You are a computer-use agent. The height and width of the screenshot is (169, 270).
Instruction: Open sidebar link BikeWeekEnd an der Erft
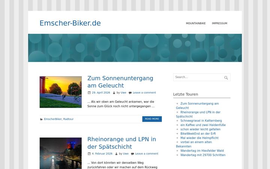click(x=198, y=134)
